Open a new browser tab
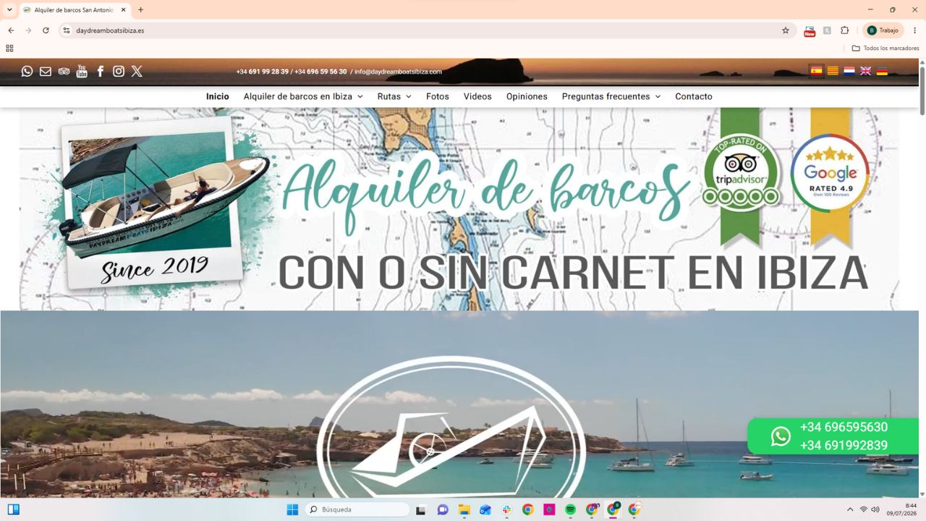The image size is (926, 521). tap(140, 10)
